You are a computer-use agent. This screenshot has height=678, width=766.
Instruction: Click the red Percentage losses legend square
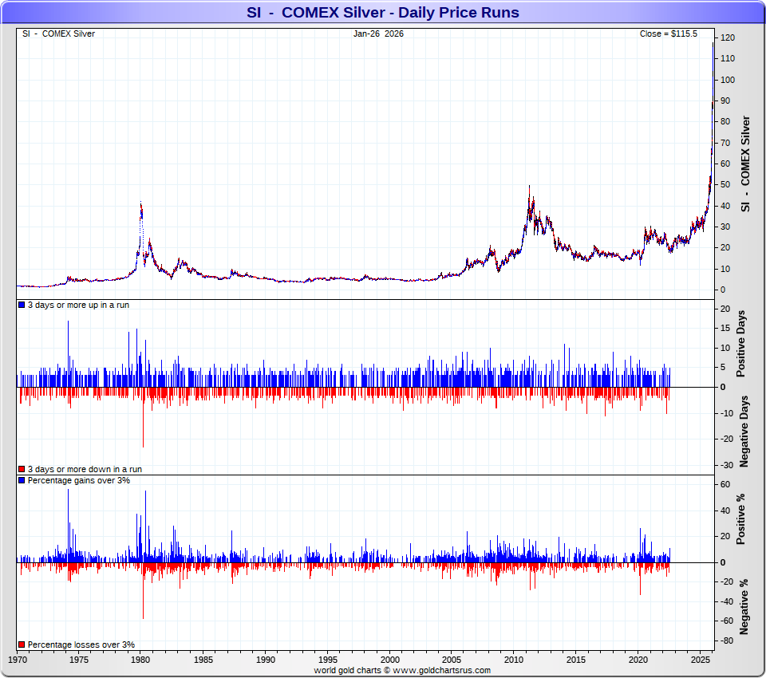pyautogui.click(x=22, y=644)
